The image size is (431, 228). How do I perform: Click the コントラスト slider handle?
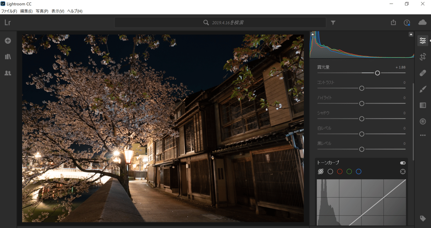(x=362, y=88)
